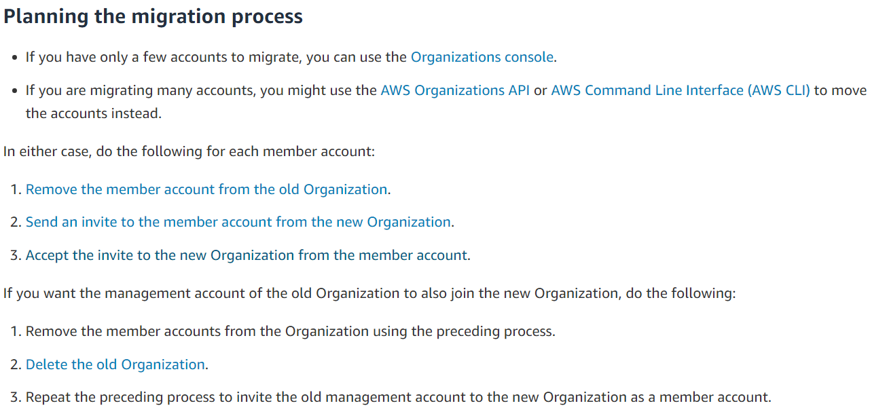This screenshot has height=412, width=870.
Task: Click the bullet marker before 'If you have only'
Action: (x=15, y=58)
